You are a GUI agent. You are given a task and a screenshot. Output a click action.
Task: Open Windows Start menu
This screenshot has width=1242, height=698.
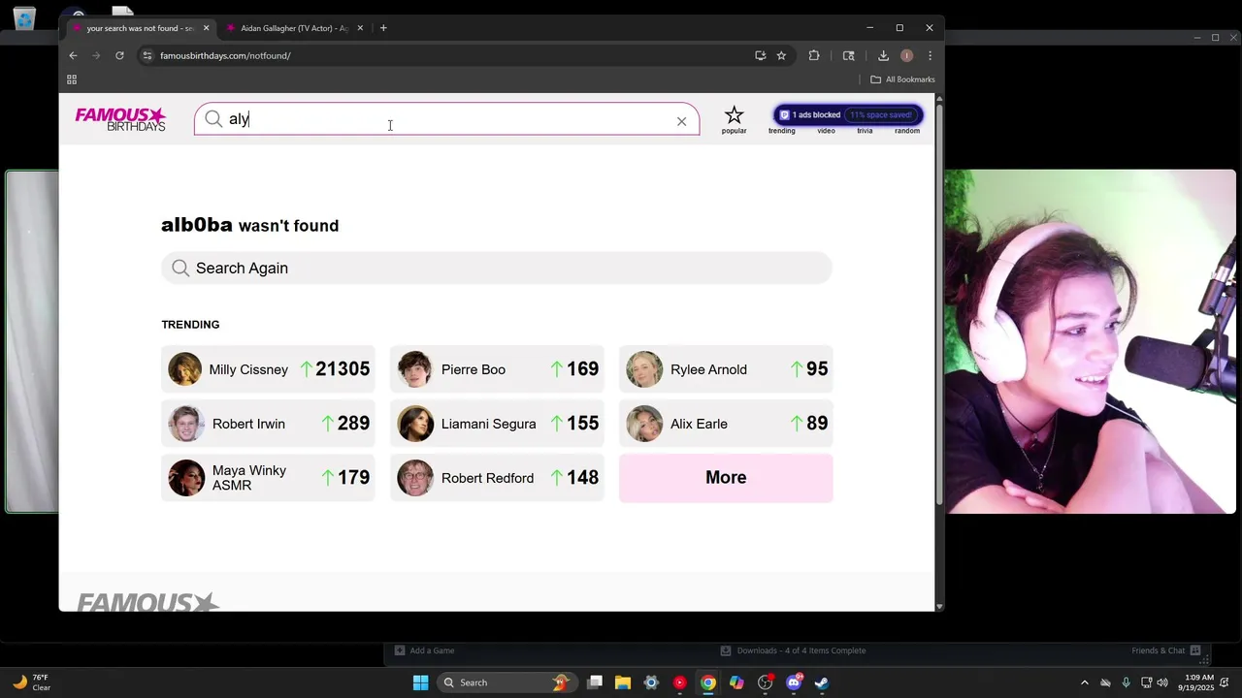point(420,682)
